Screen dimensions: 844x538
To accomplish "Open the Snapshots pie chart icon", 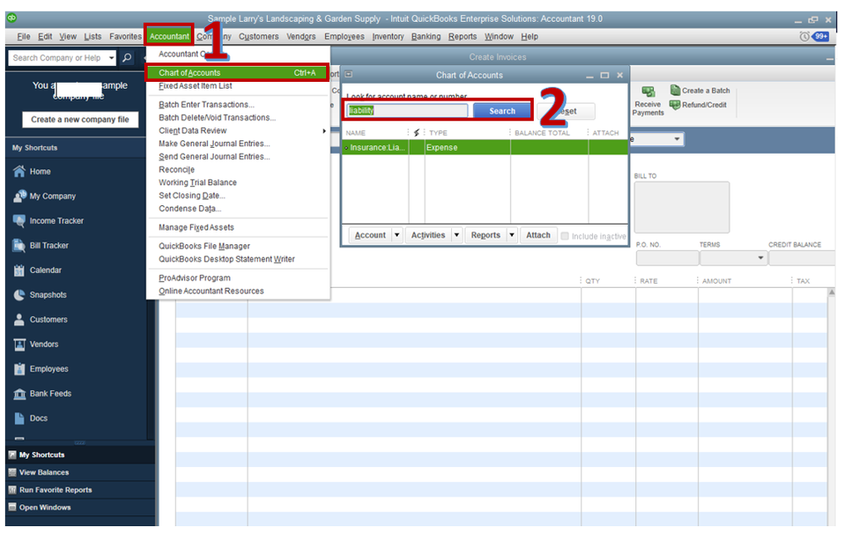I will [19, 295].
